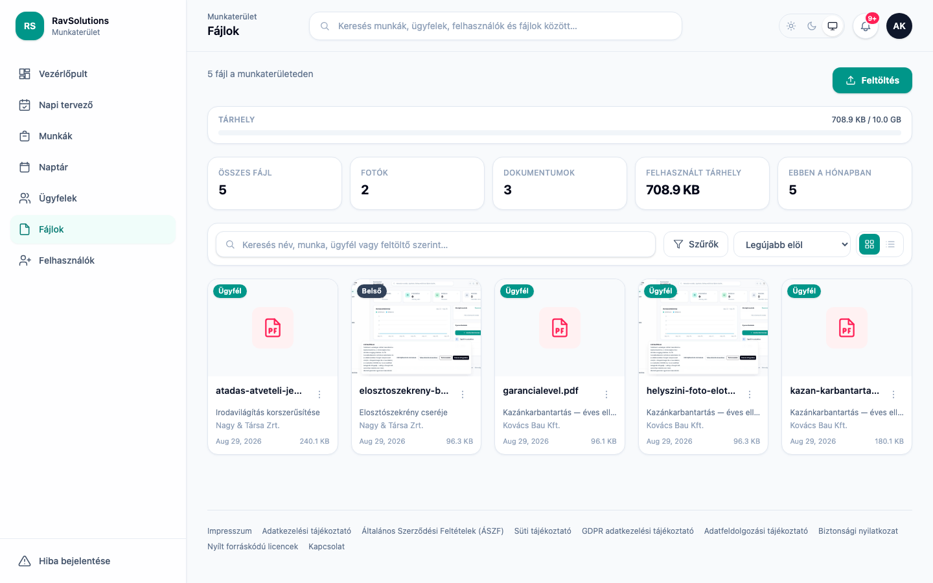
Task: Open the Naptár section
Action: click(93, 167)
